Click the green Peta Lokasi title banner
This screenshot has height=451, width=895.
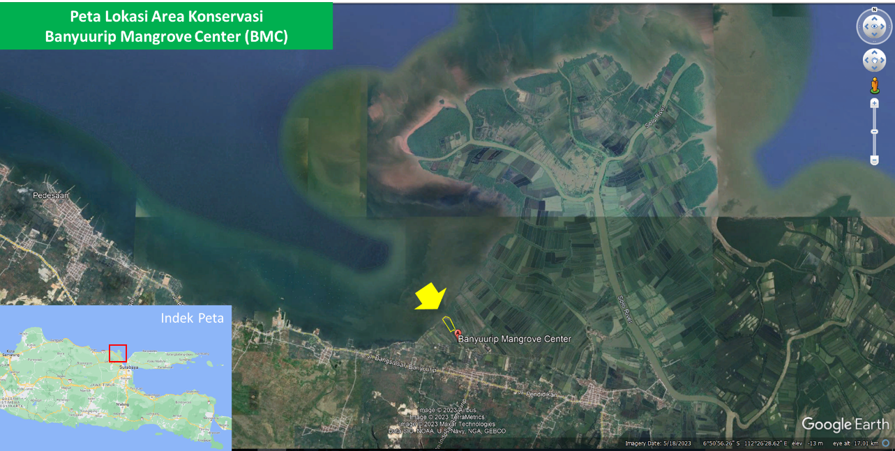(x=166, y=26)
